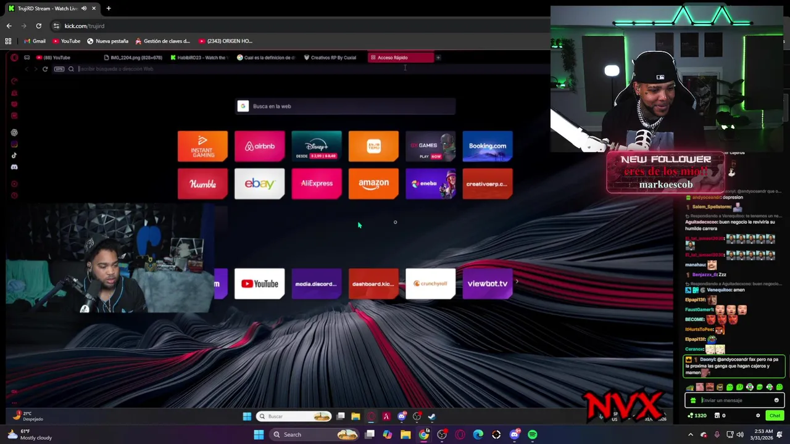Open File Explorer from the taskbar

coord(405,435)
